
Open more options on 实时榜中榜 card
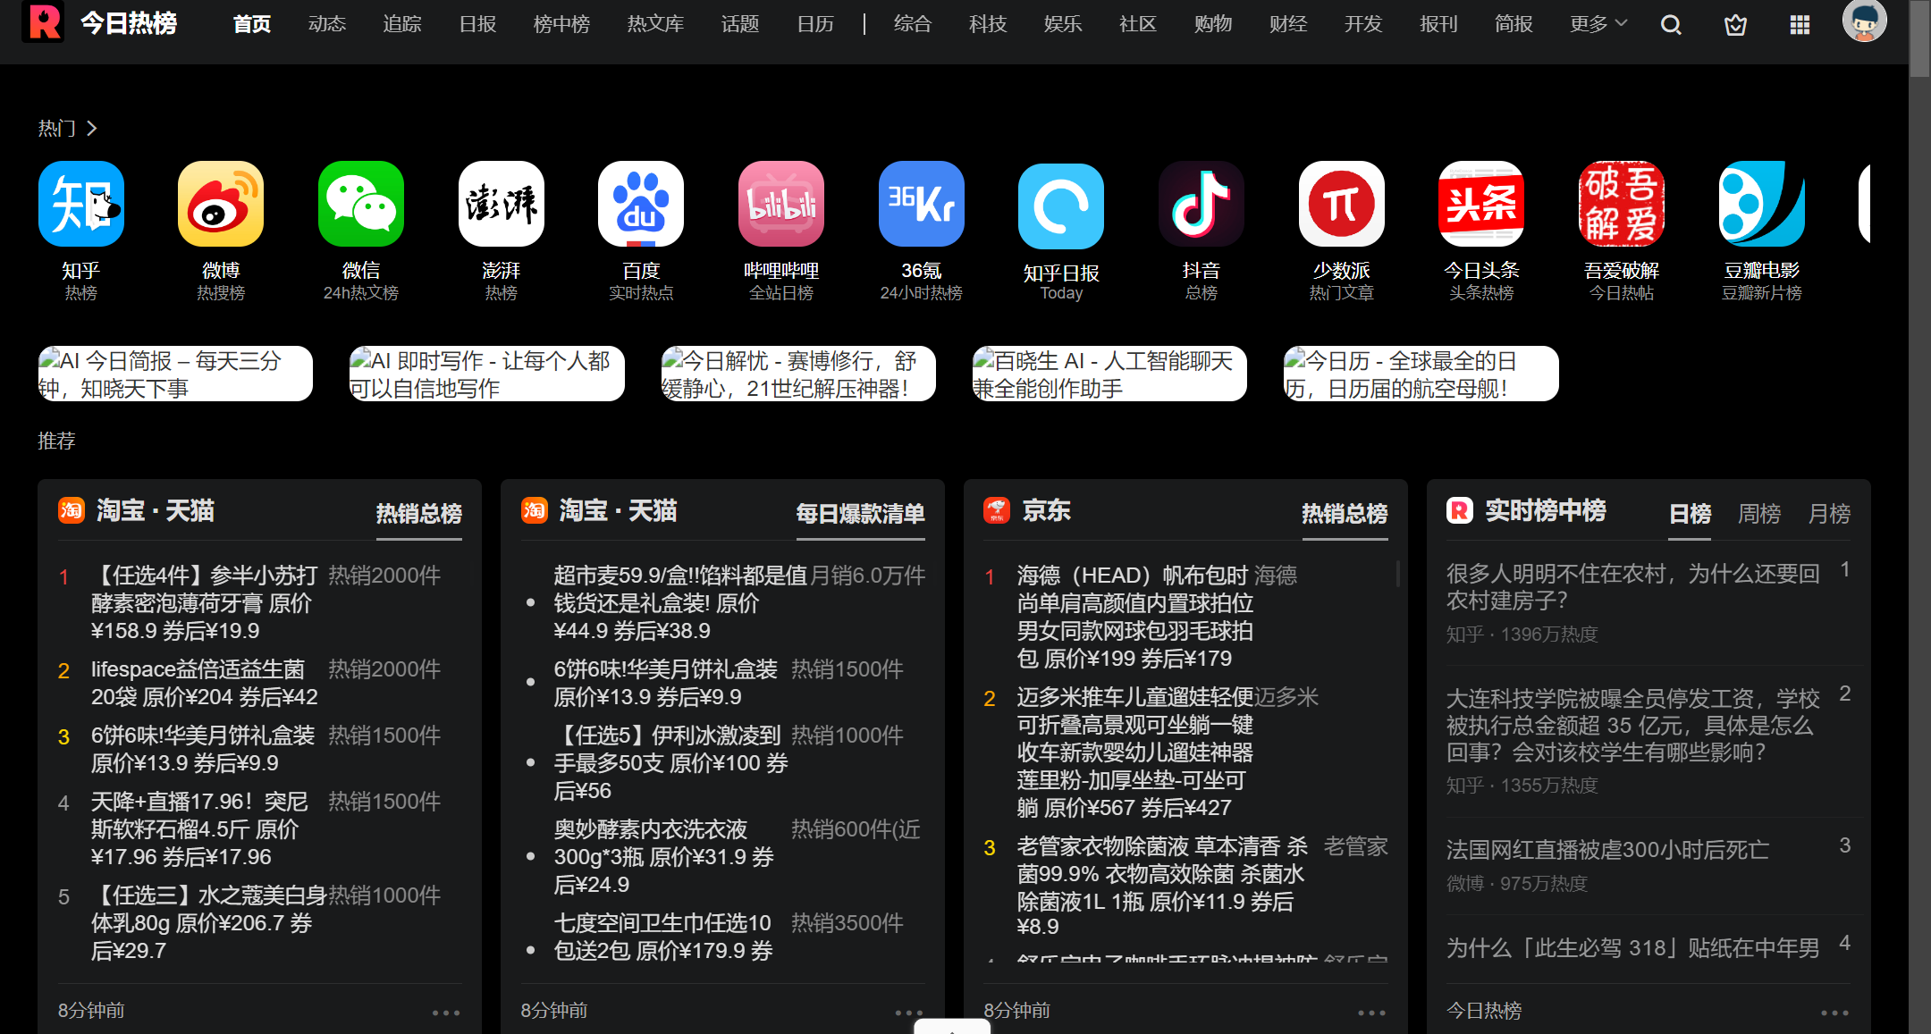point(1834,1013)
